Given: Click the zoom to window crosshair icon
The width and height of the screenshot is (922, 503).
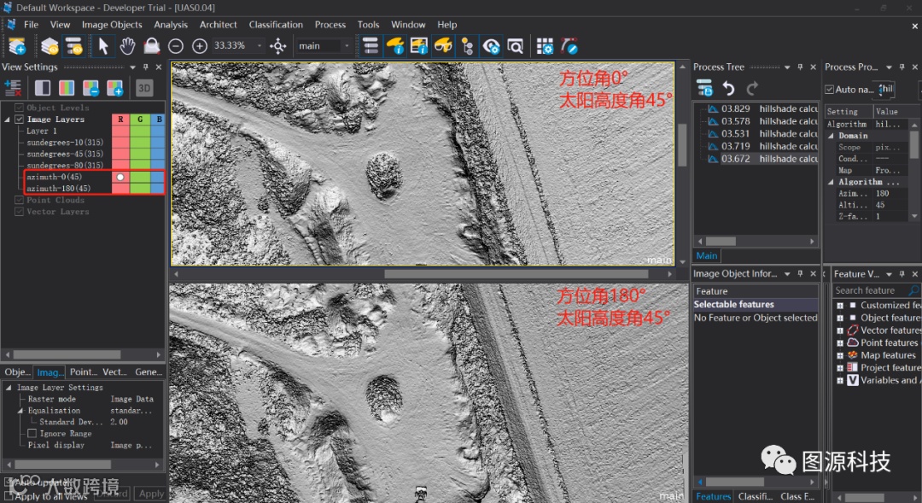Looking at the screenshot, I should pos(277,46).
